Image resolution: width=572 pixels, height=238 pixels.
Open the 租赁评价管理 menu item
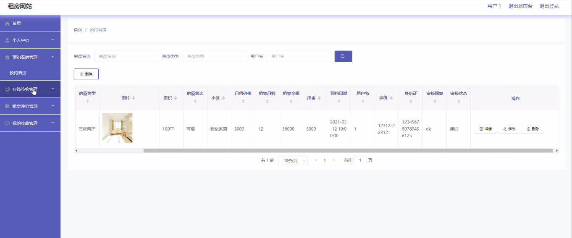(x=30, y=106)
